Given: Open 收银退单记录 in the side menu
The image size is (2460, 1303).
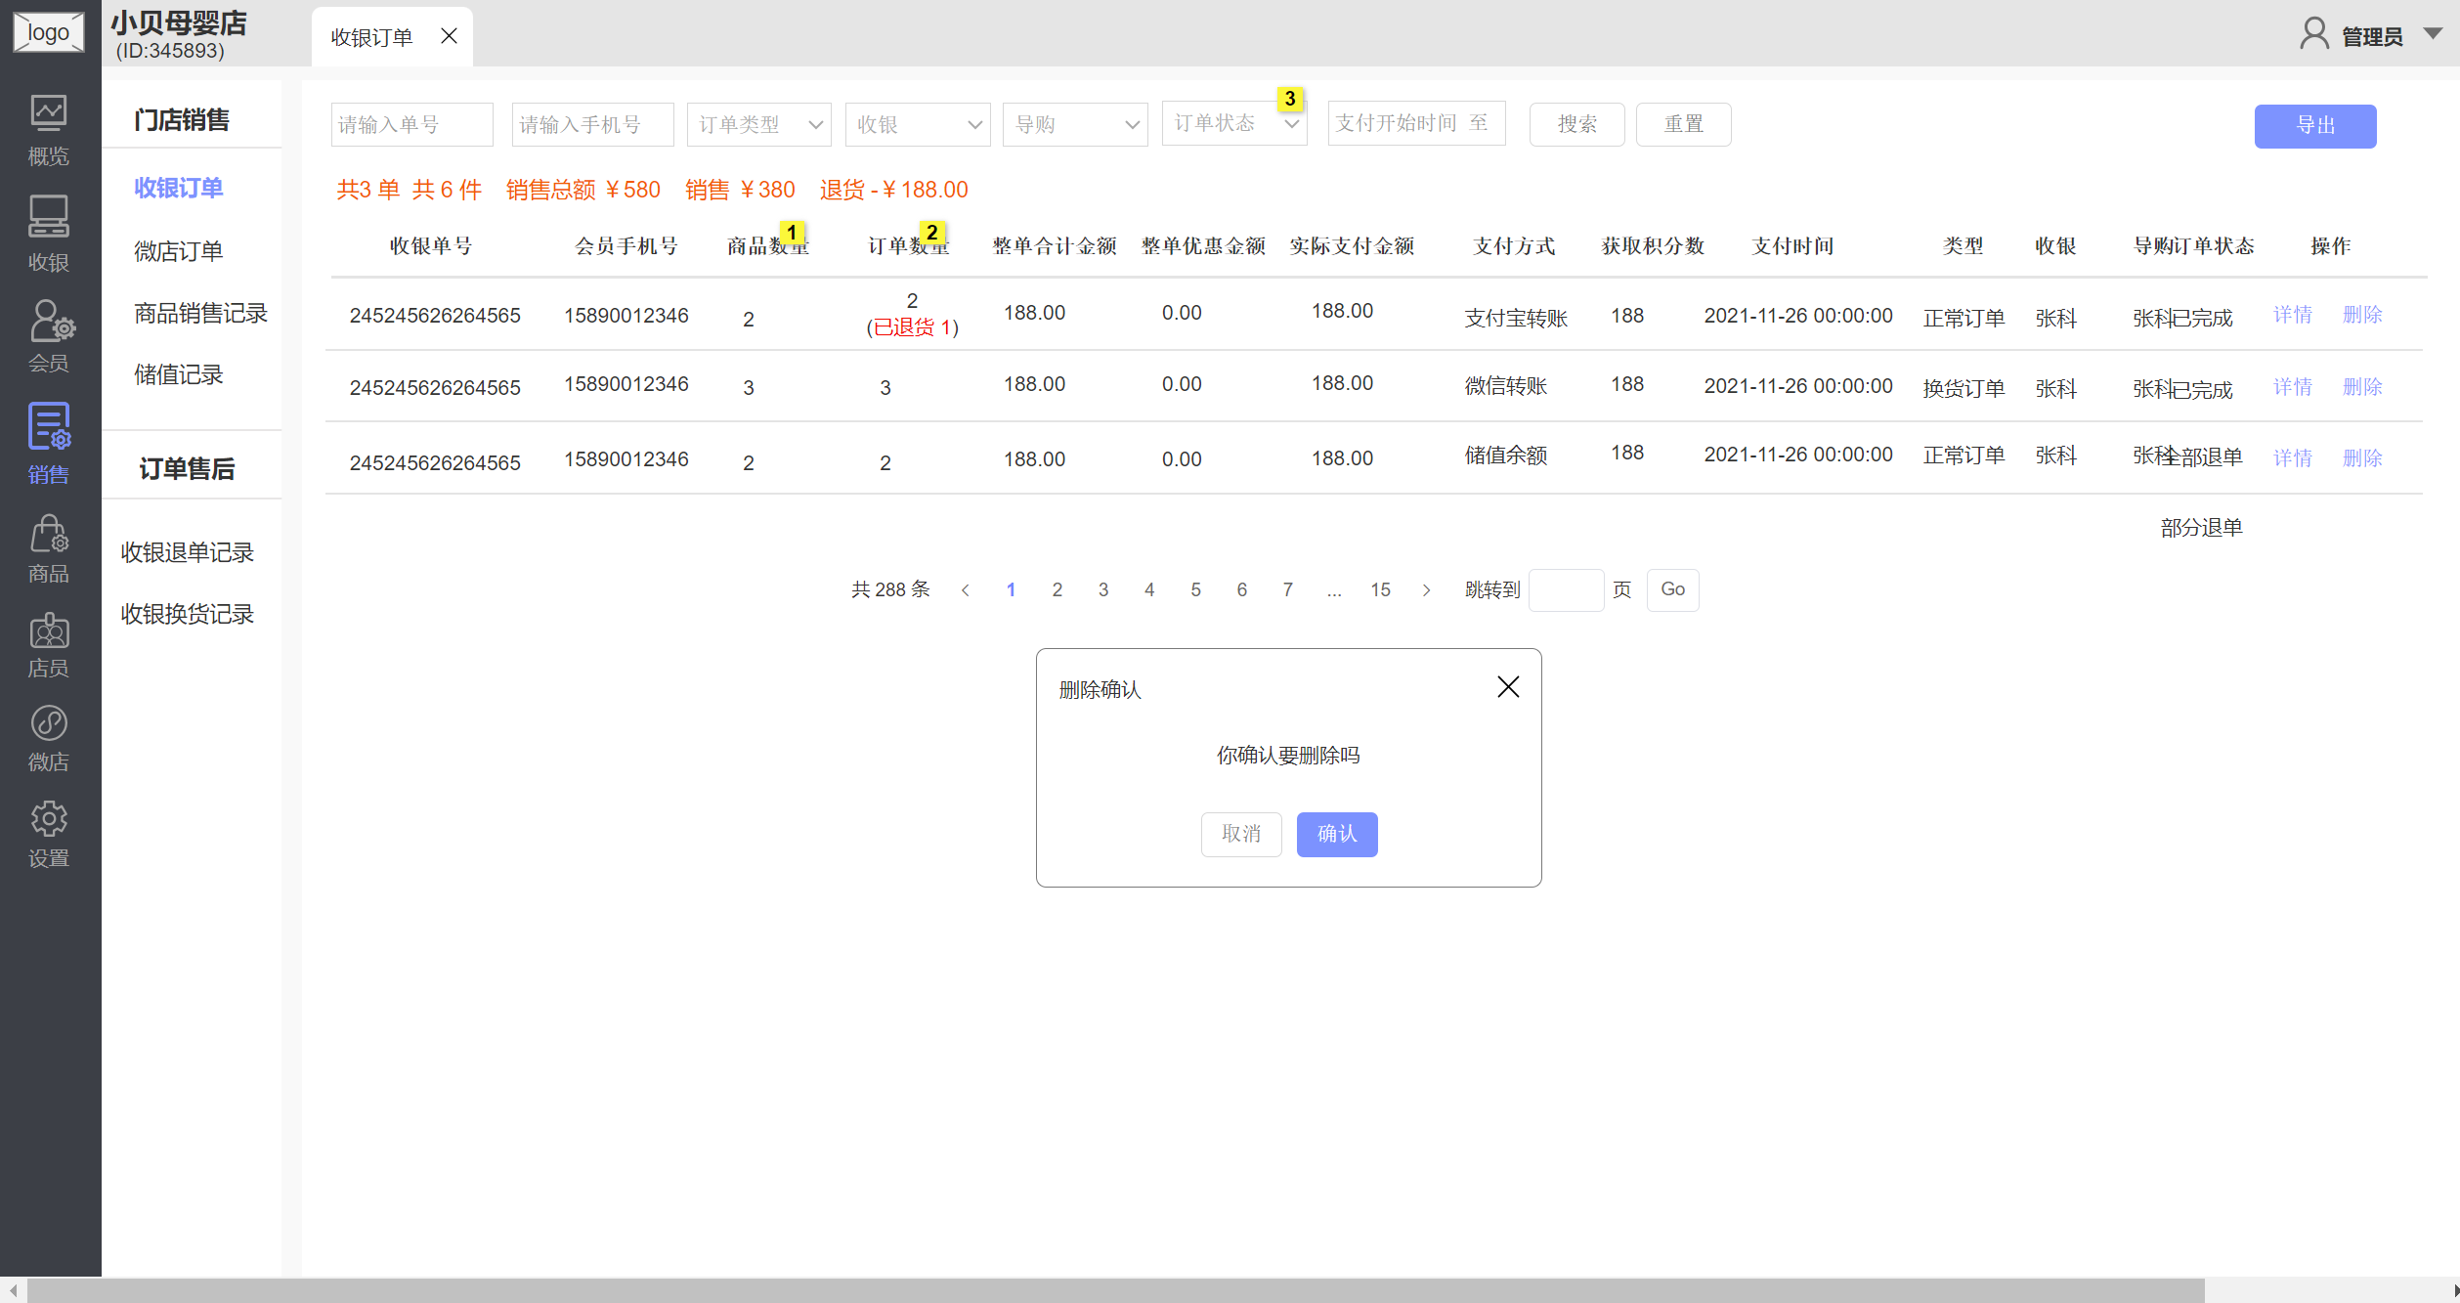Looking at the screenshot, I should tap(188, 552).
